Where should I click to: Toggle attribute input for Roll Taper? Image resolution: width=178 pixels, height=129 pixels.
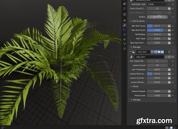coord(169,38)
